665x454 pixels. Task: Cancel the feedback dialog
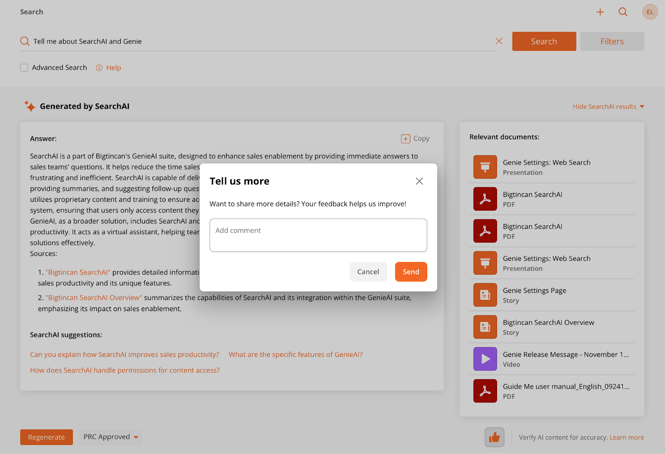coord(368,272)
